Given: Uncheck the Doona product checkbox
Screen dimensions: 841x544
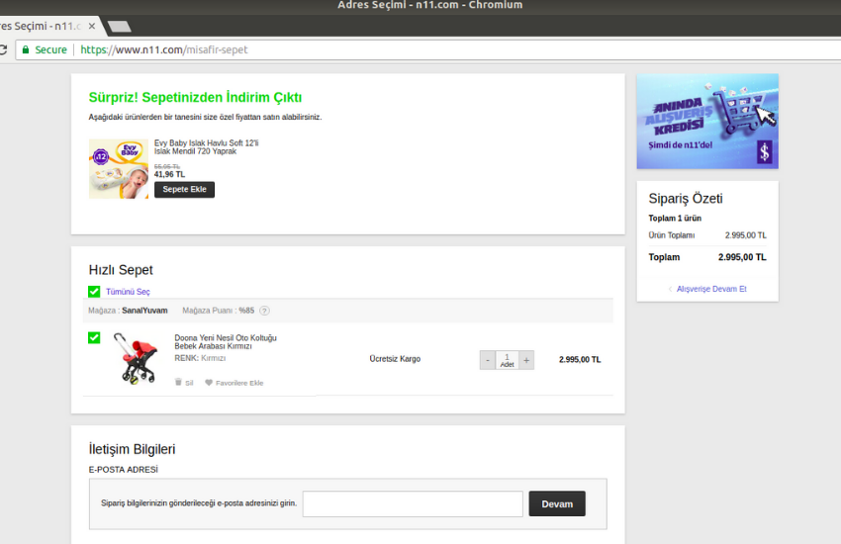Looking at the screenshot, I should coord(94,338).
